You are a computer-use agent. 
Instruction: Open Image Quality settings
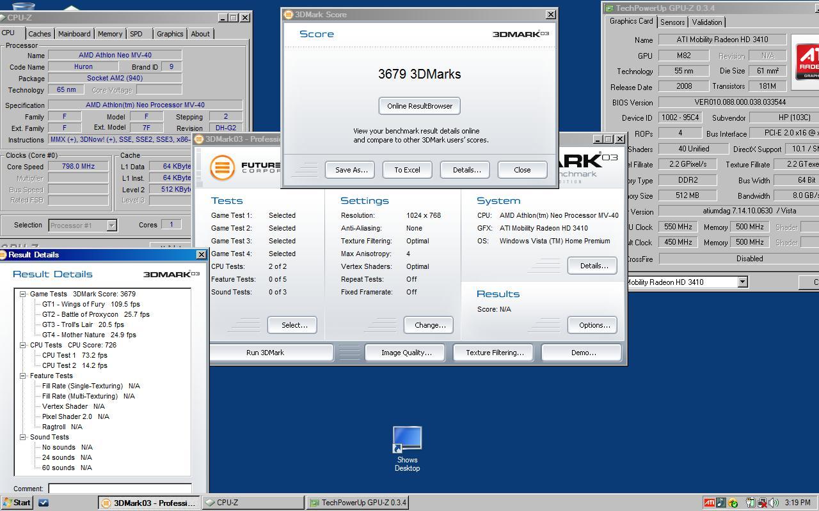click(406, 353)
